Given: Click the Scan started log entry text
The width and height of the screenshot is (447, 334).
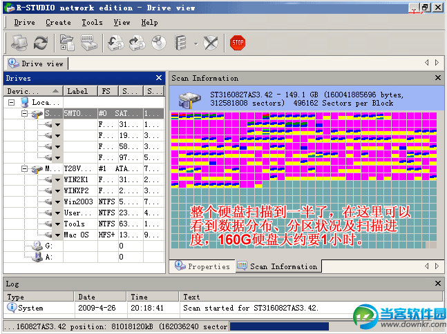Looking at the screenshot, I should [251, 308].
